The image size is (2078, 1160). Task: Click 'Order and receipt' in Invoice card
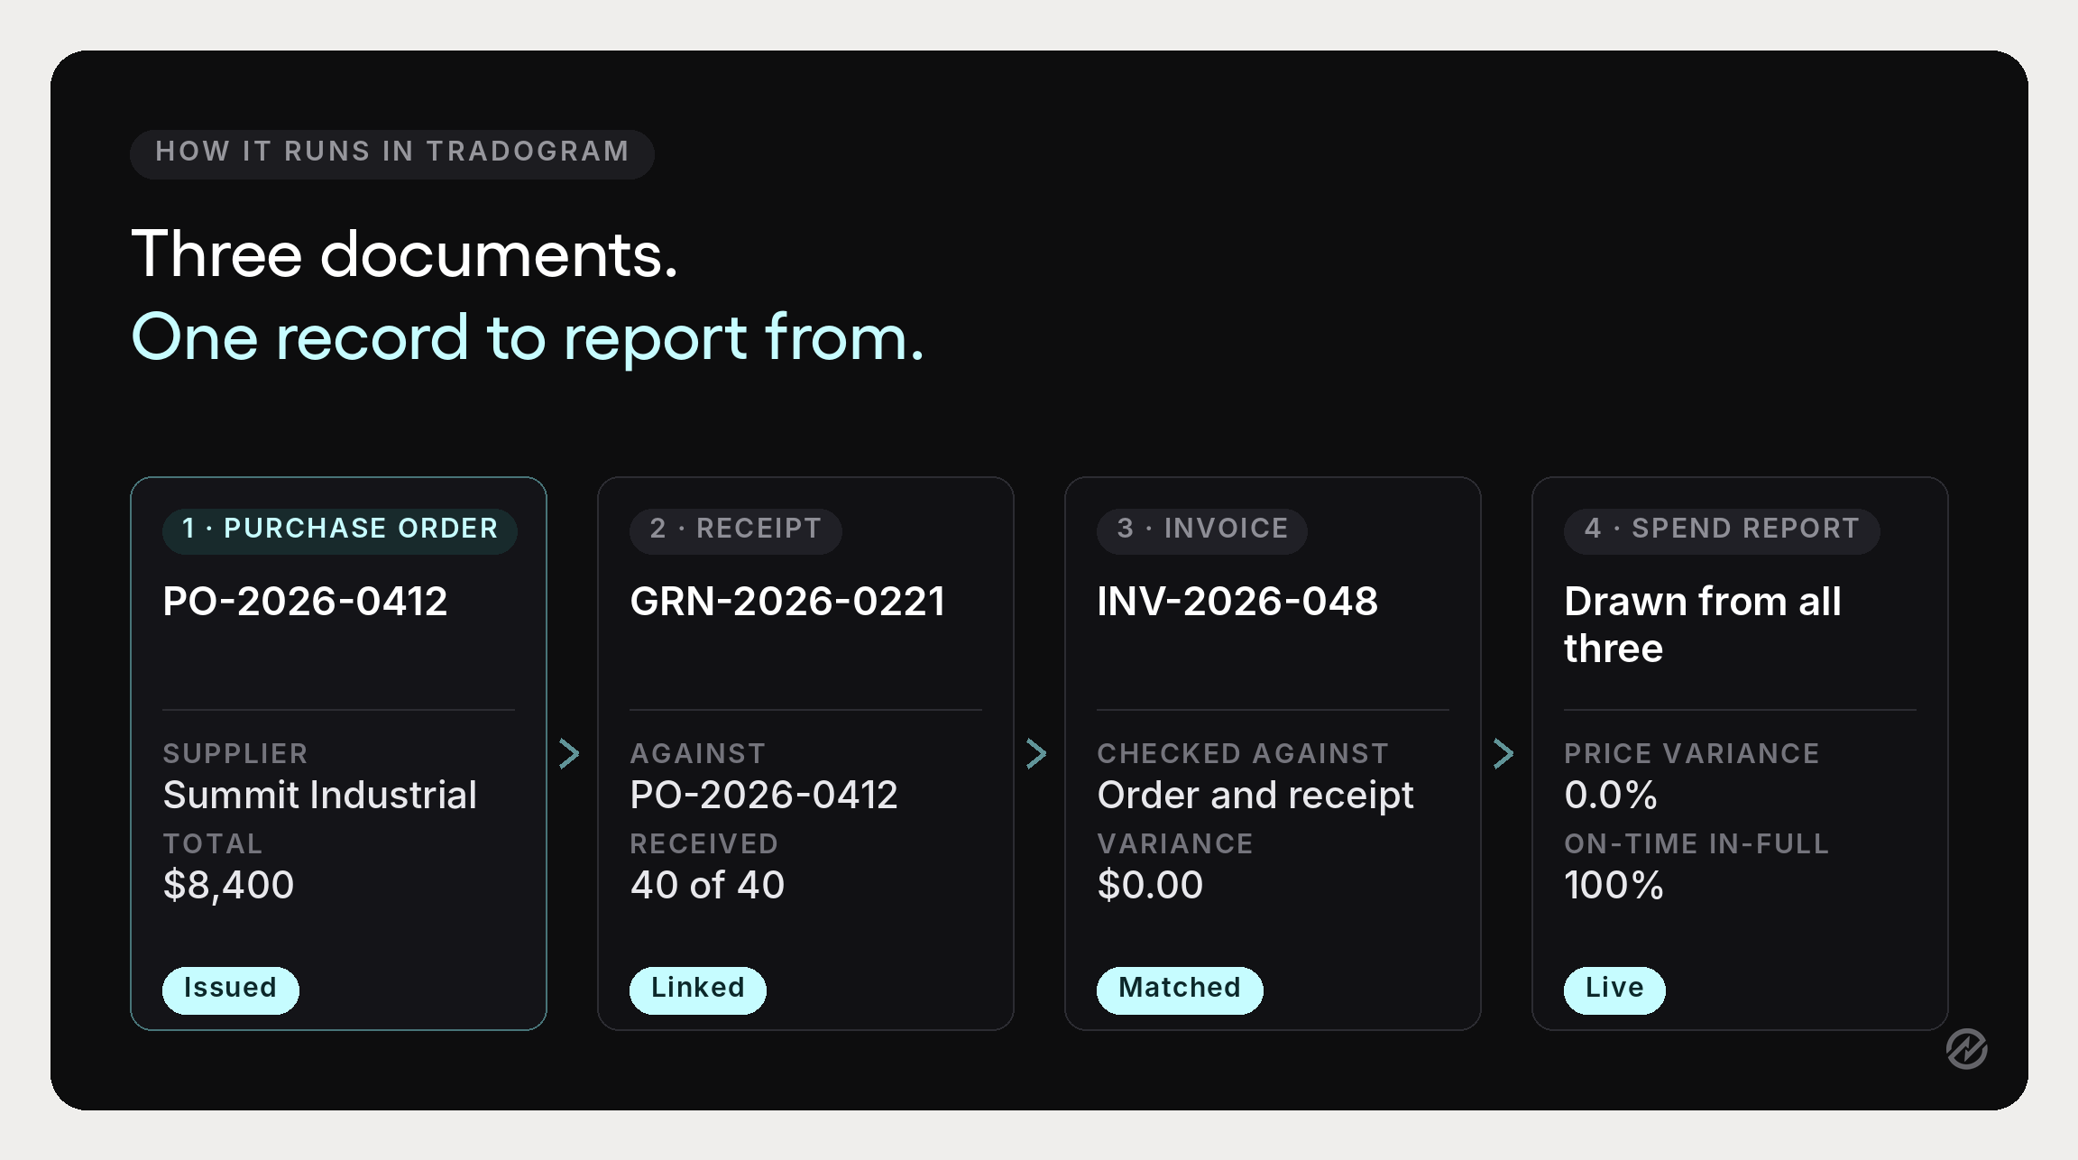1255,796
